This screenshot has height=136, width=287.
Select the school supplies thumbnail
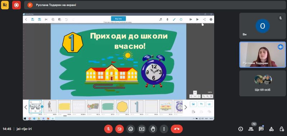[93, 106]
